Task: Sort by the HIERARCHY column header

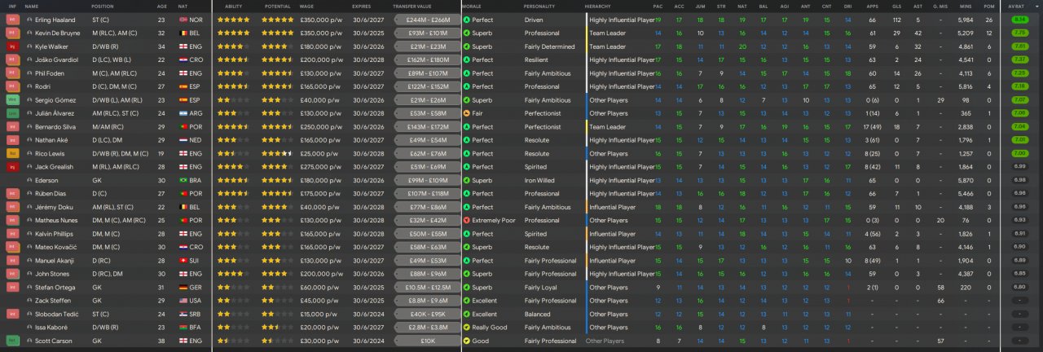Action: click(598, 6)
